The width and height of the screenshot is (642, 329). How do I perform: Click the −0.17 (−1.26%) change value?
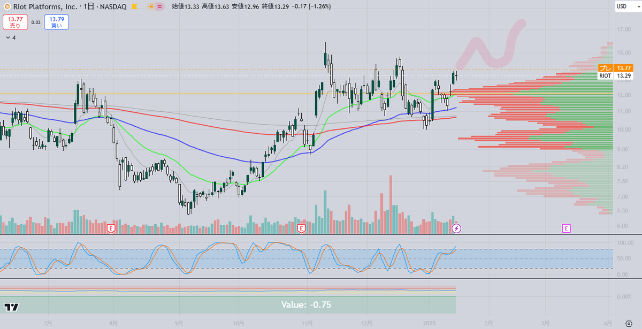click(x=311, y=6)
